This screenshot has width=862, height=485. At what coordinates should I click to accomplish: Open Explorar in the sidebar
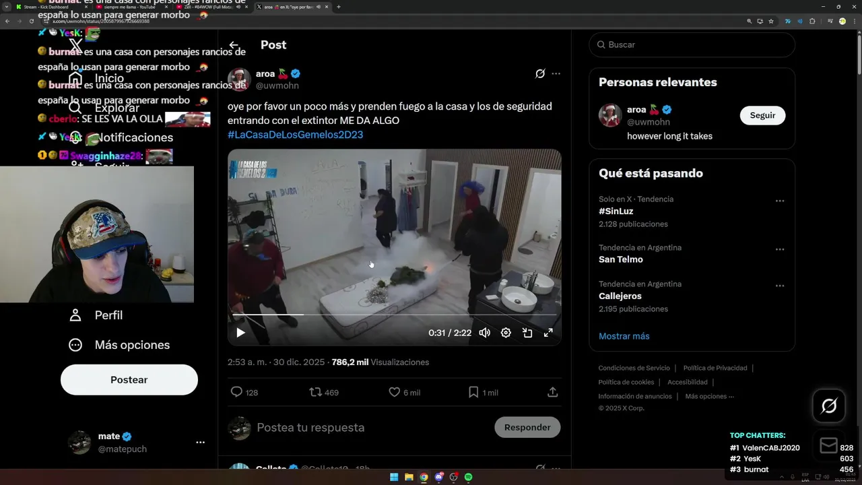coord(104,108)
